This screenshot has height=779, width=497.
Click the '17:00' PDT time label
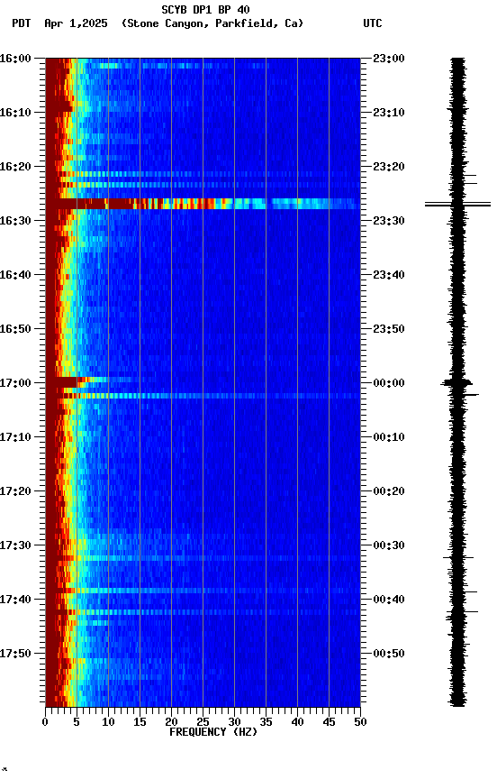coord(15,383)
